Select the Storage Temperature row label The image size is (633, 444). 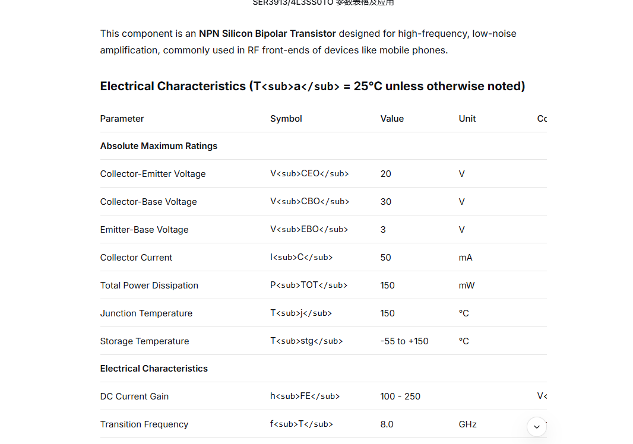[x=144, y=341]
